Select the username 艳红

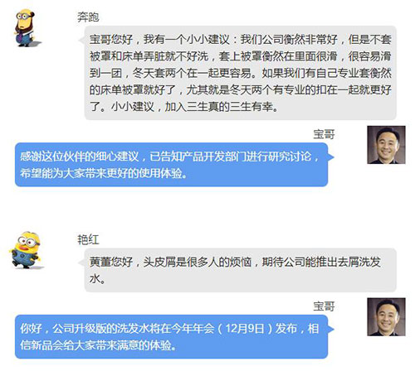[88, 239]
